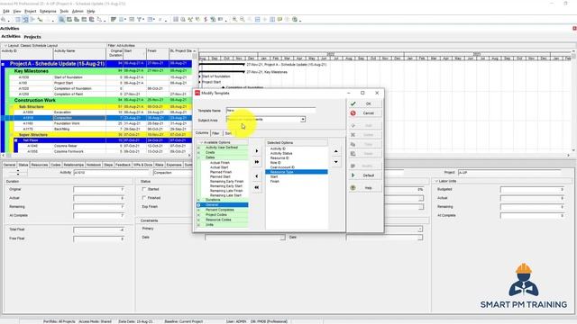Click the Default button

(364, 175)
